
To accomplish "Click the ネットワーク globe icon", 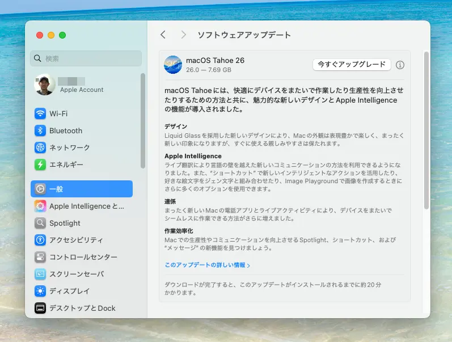I will pos(40,147).
